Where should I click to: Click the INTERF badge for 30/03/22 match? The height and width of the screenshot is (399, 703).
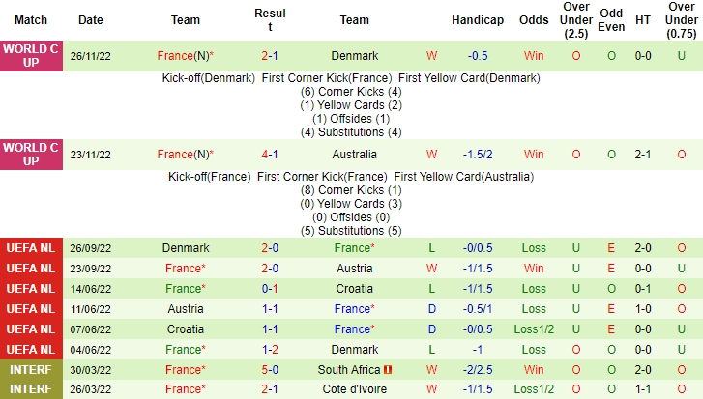click(x=32, y=370)
